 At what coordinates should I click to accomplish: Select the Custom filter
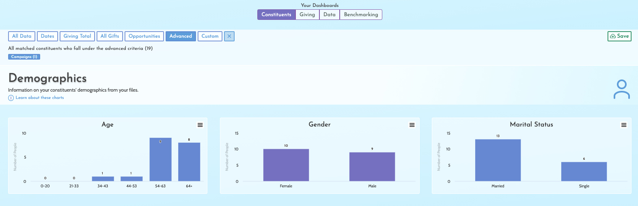pos(210,36)
